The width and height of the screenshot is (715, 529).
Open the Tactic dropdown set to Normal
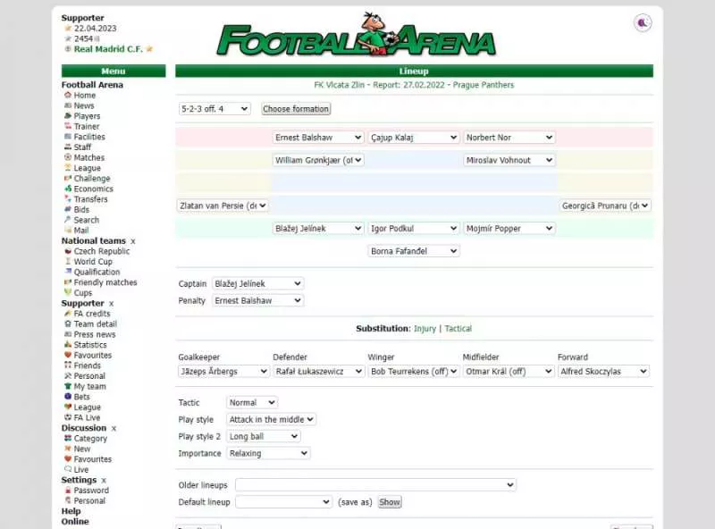click(x=251, y=402)
